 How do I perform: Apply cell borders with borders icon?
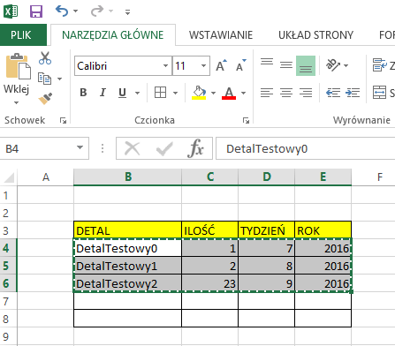click(x=160, y=93)
